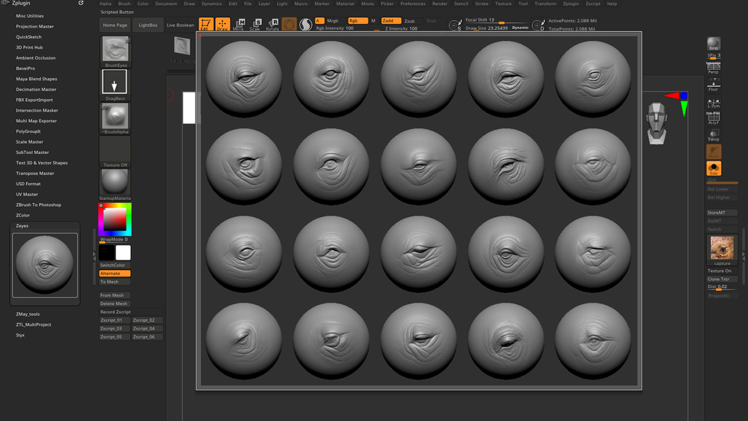Click the Zscript_03 button
The width and height of the screenshot is (748, 421).
115,329
